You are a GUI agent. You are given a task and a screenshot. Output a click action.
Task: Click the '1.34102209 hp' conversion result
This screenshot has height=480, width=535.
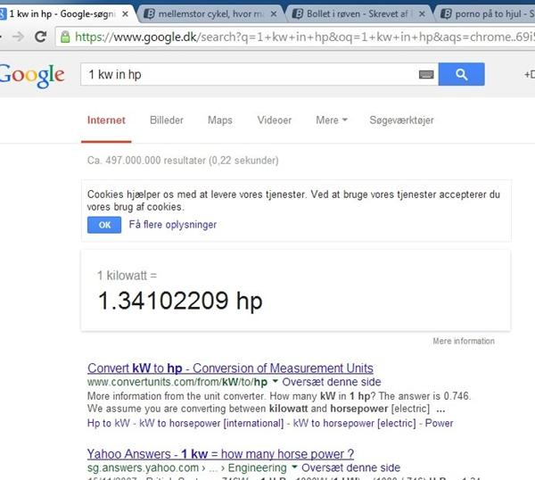180,301
